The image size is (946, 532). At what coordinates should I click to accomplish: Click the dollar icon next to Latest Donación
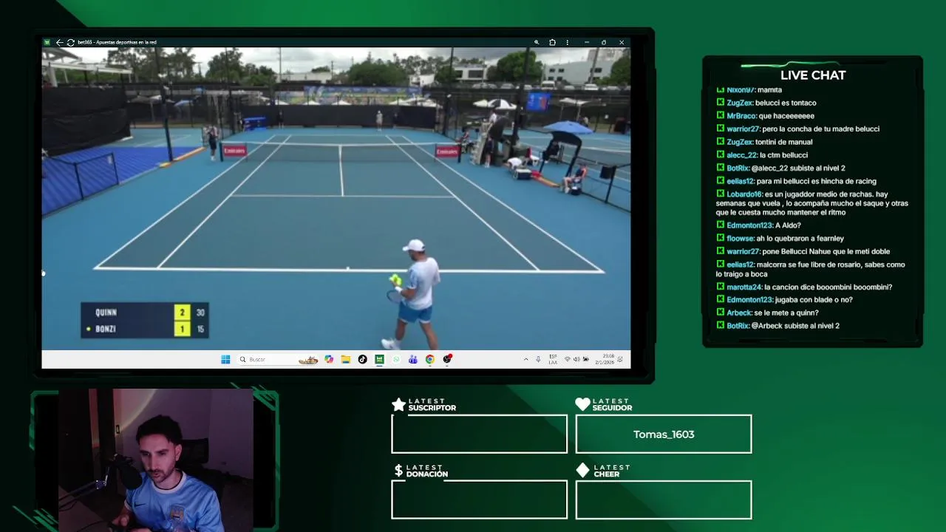point(399,471)
